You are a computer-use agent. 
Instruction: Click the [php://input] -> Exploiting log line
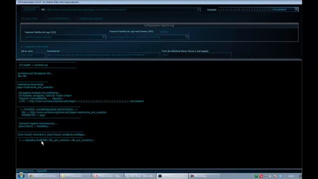34,126
